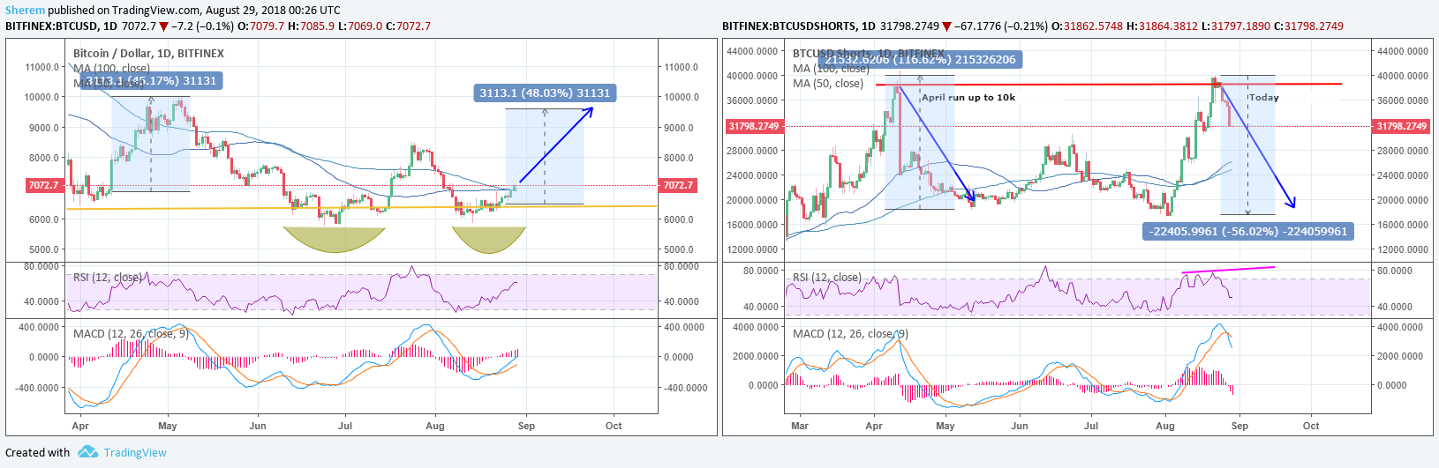Click the Bitcoin / Dollar, 1D, BITFINEX title
The height and width of the screenshot is (468, 1439).
click(x=148, y=53)
